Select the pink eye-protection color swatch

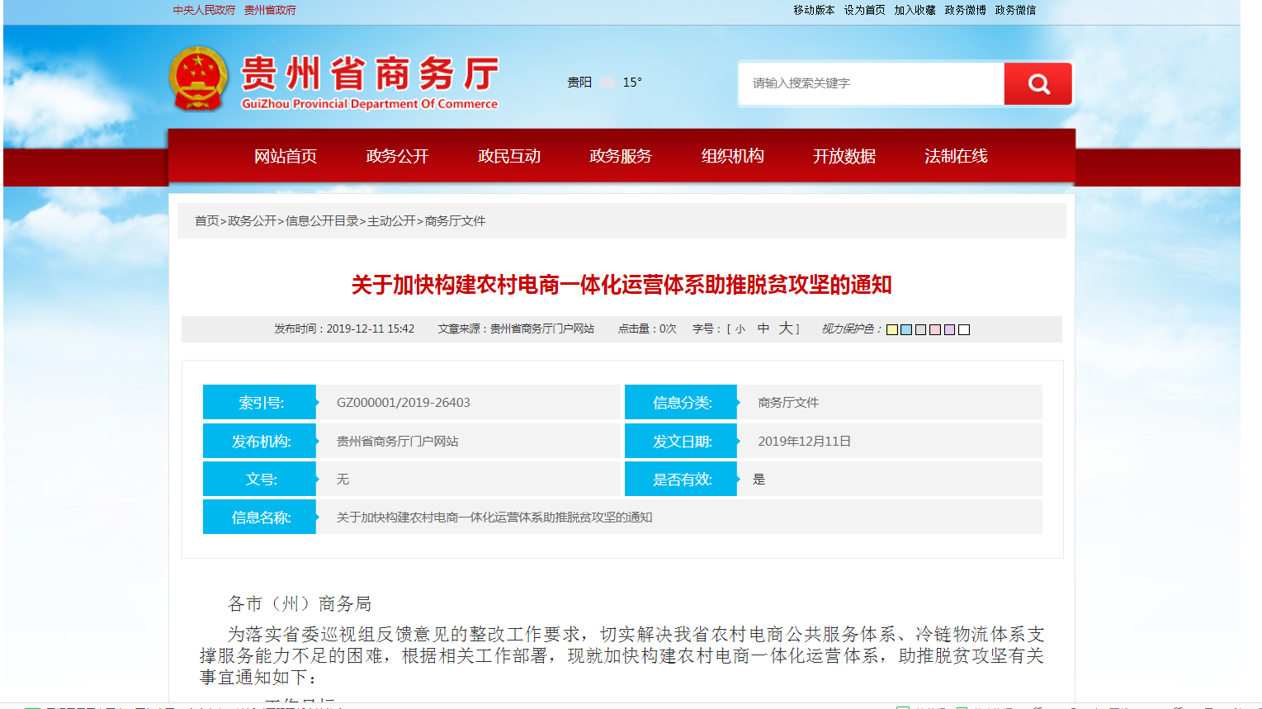point(935,330)
